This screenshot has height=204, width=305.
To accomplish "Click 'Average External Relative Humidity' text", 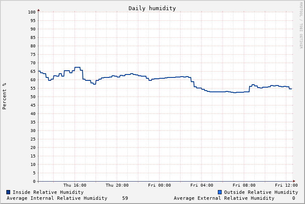I will [224, 198].
